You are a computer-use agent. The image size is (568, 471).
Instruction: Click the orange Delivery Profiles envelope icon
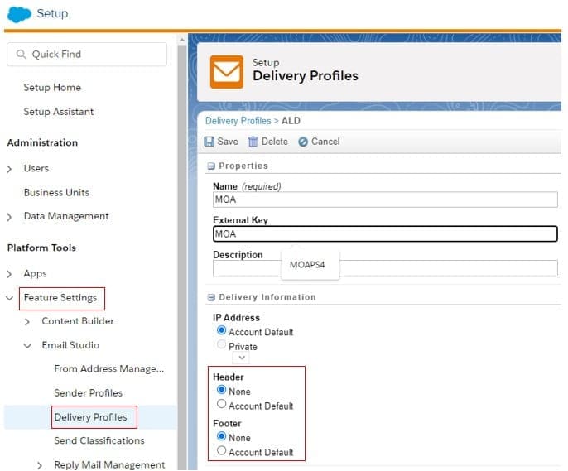[x=226, y=71]
